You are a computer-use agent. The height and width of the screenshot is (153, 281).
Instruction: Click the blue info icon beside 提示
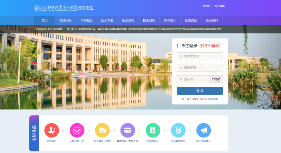(68, 29)
